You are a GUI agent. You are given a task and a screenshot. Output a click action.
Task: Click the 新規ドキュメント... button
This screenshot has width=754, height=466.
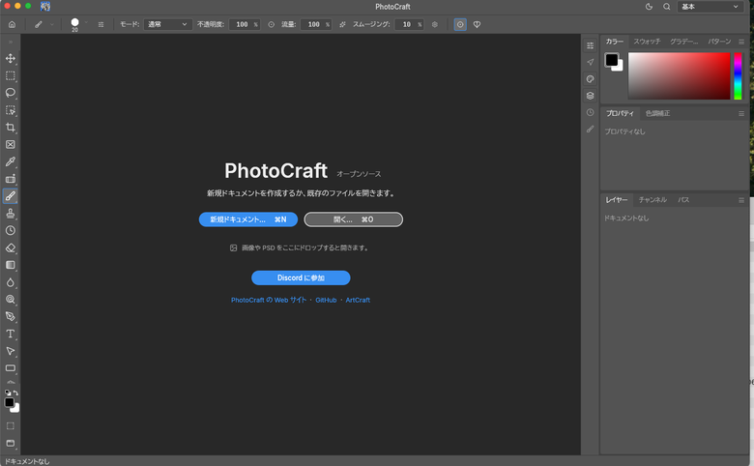(248, 219)
